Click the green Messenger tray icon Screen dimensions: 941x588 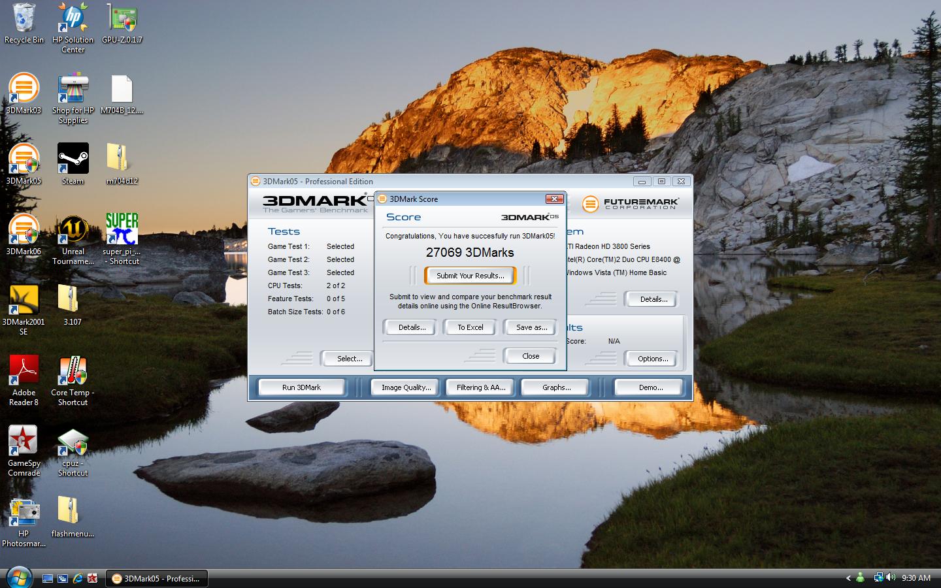pos(861,578)
